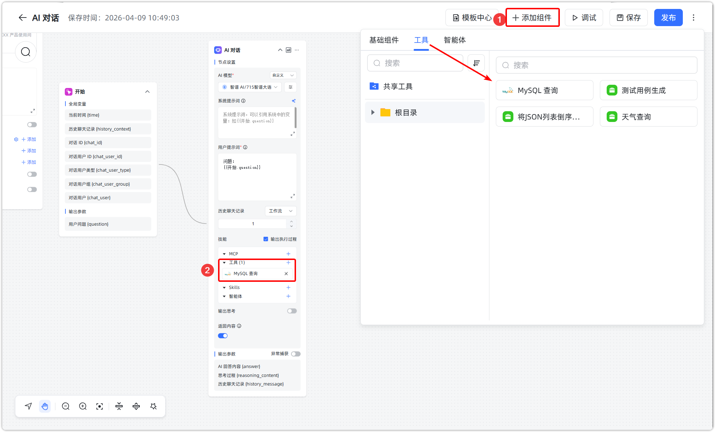The width and height of the screenshot is (715, 432).
Task: Save the workflow with 保存
Action: (629, 18)
